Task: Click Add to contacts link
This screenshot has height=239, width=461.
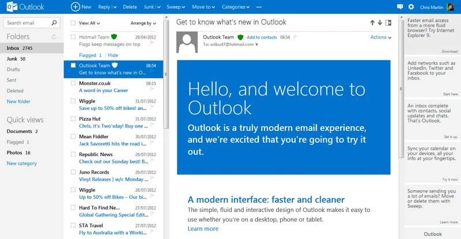Action: pos(262,37)
